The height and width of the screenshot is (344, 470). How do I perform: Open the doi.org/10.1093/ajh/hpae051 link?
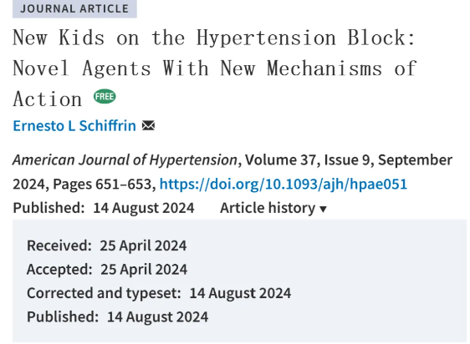[284, 184]
